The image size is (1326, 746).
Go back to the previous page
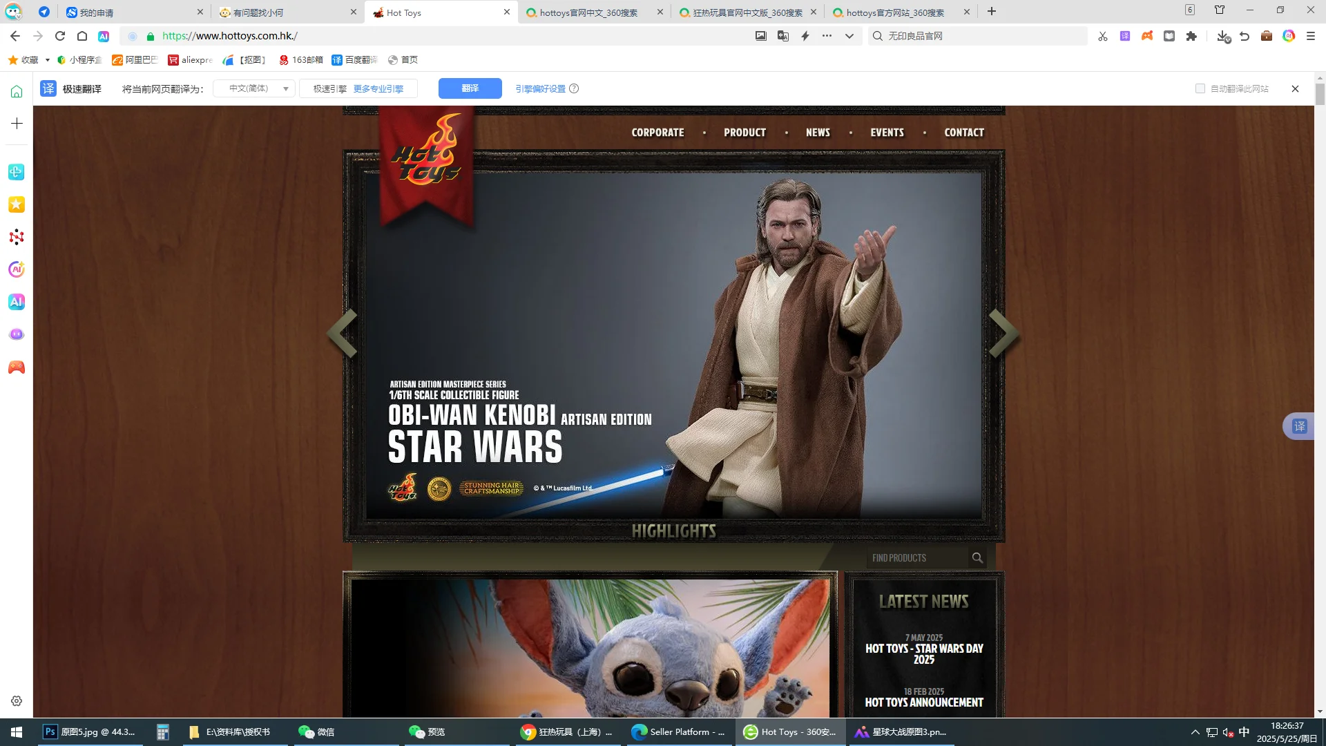point(15,36)
